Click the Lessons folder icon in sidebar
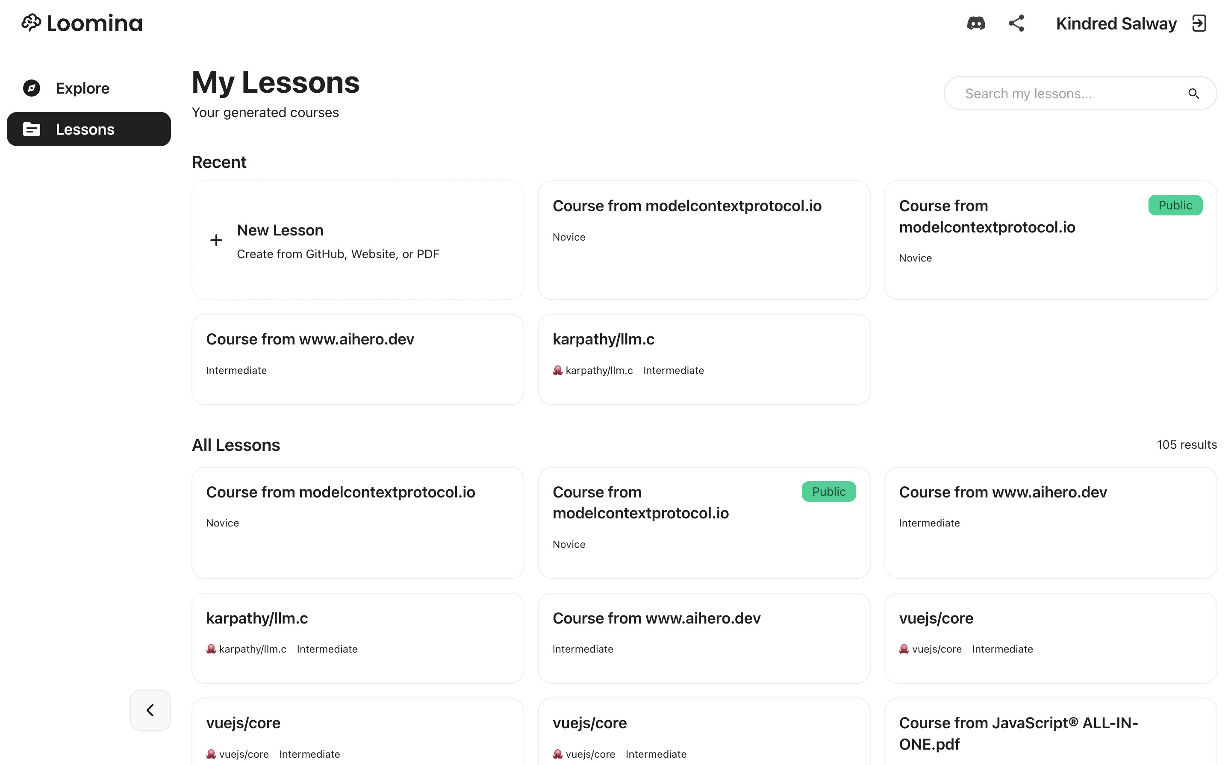This screenshot has height=765, width=1231. click(31, 129)
